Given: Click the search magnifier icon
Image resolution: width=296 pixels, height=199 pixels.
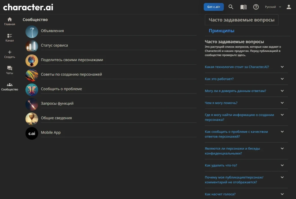Looking at the screenshot, I should (x=231, y=7).
